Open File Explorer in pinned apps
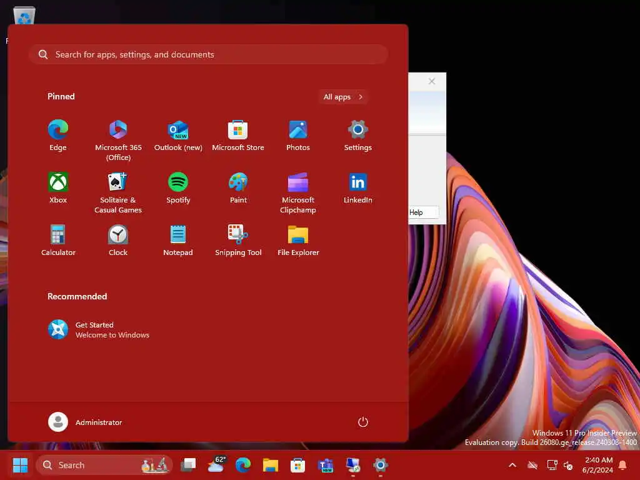Viewport: 640px width, 480px height. point(298,241)
